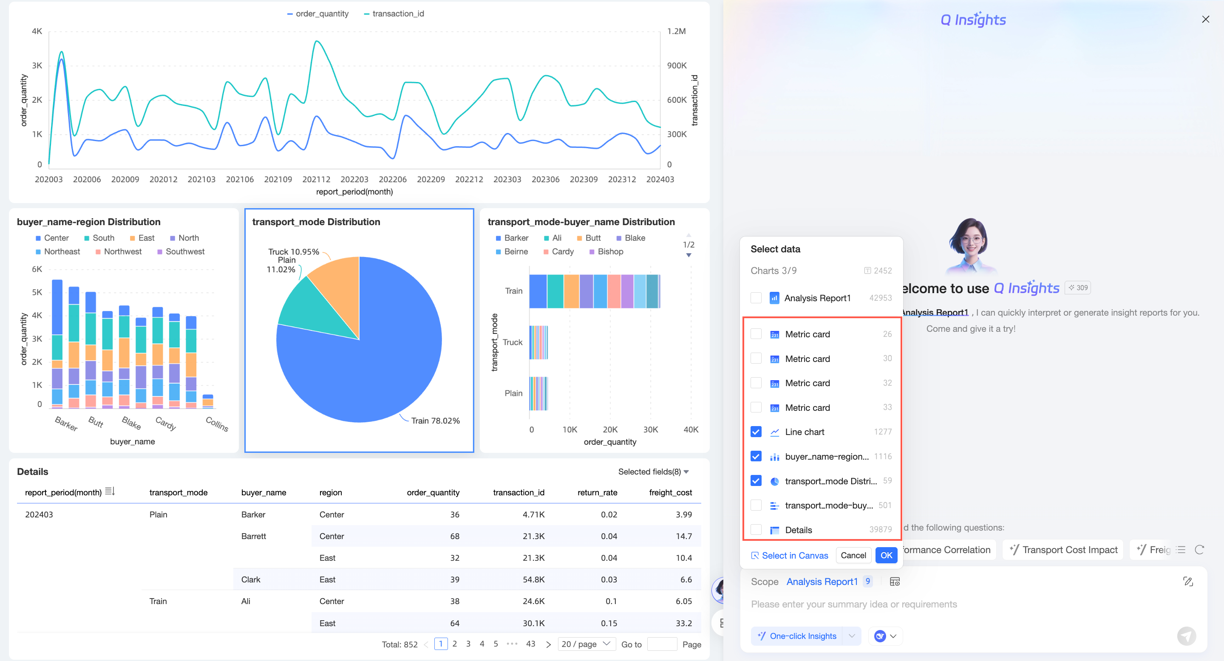
Task: Click the sort icon next to report_period(month)
Action: coord(110,492)
